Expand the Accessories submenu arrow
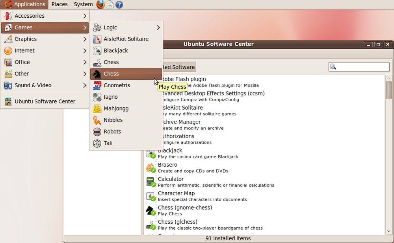Image resolution: width=394 pixels, height=243 pixels. point(85,16)
